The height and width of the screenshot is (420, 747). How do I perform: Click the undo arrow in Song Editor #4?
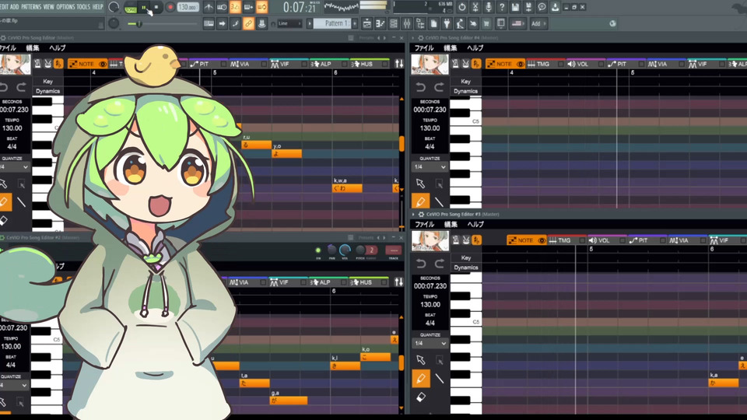tap(421, 87)
